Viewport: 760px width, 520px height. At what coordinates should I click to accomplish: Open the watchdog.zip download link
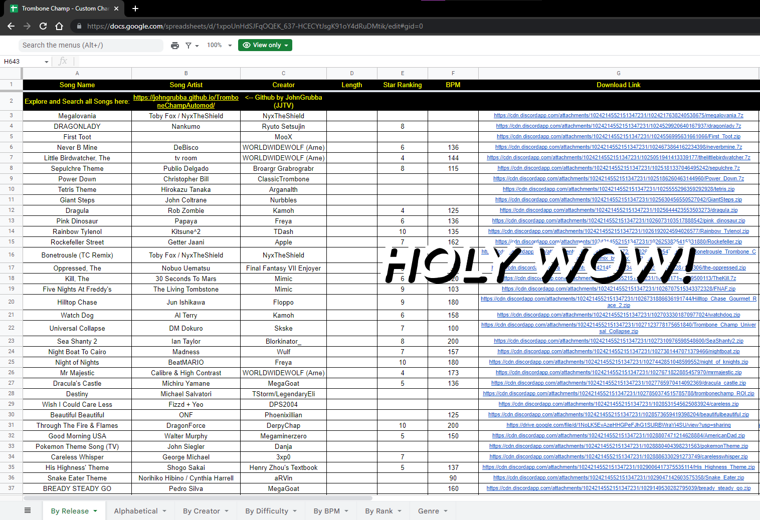click(x=619, y=315)
